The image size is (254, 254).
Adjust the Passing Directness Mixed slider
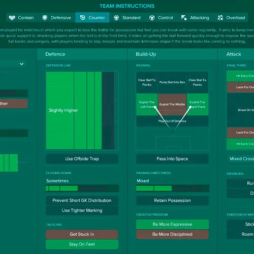click(x=172, y=188)
